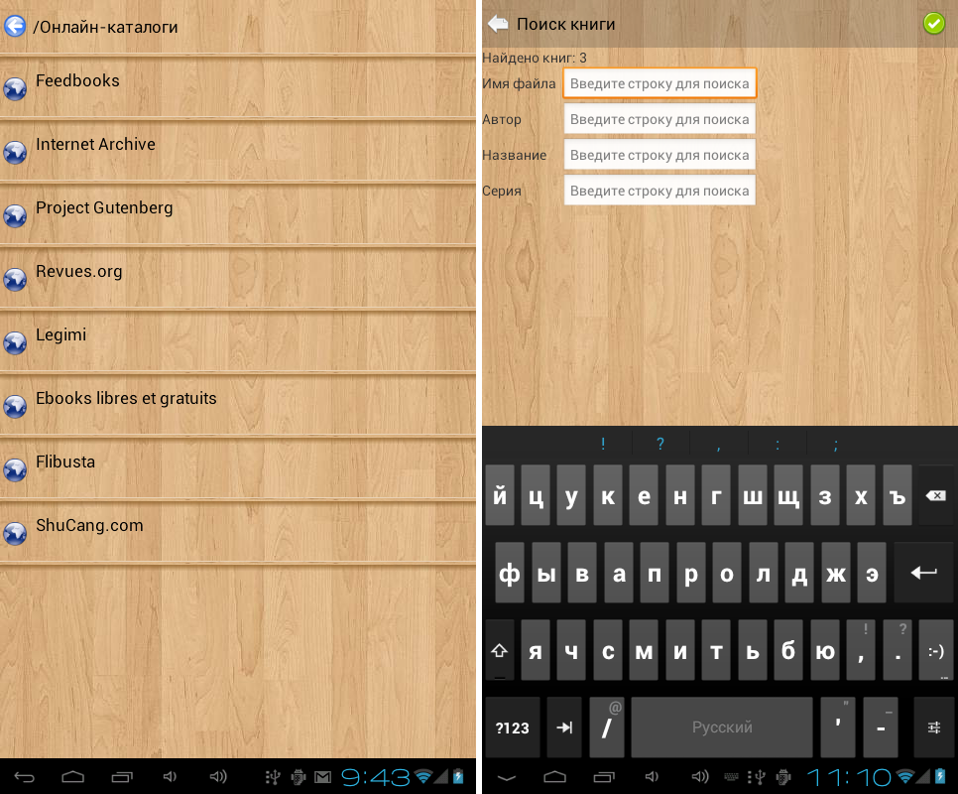
Task: Tap the Tab arrow key on keyboard
Action: click(564, 728)
